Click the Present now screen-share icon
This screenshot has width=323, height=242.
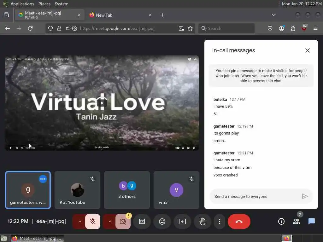pos(182,222)
